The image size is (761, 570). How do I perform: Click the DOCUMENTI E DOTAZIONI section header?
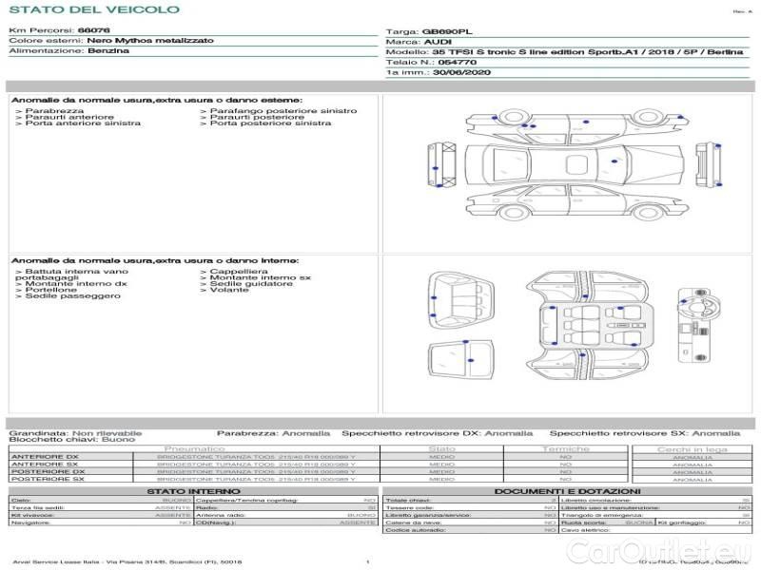point(566,490)
